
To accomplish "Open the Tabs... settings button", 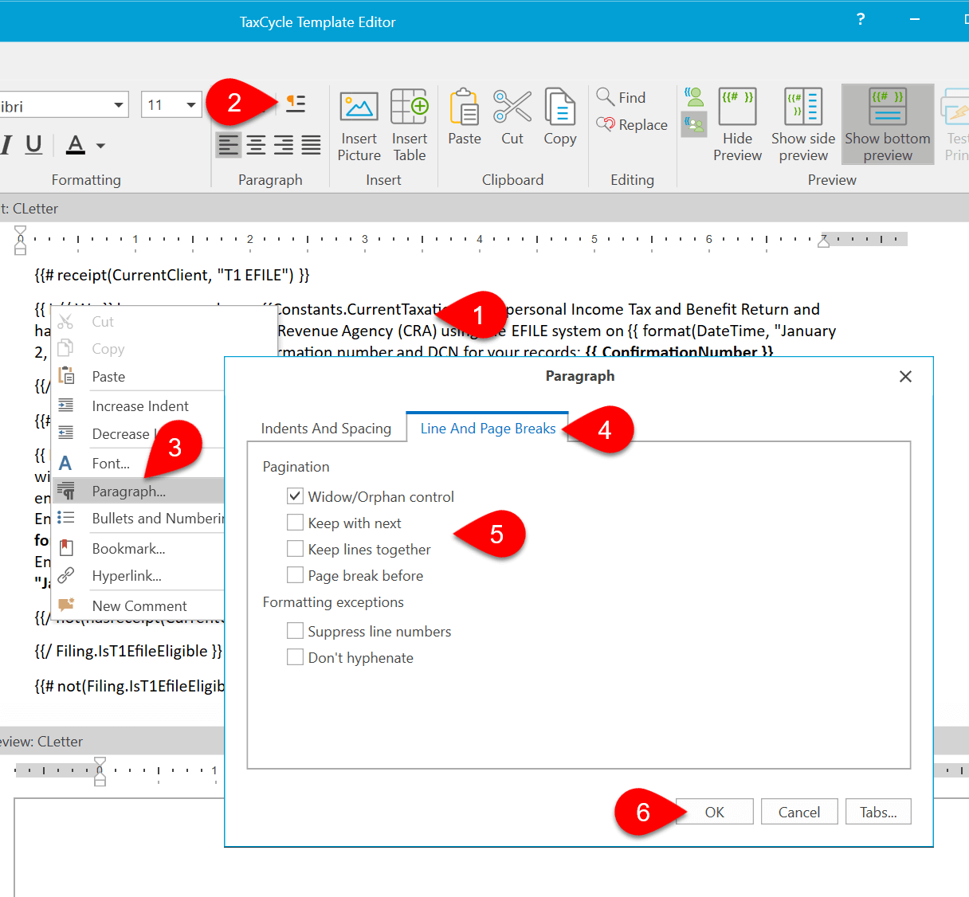I will (x=878, y=812).
